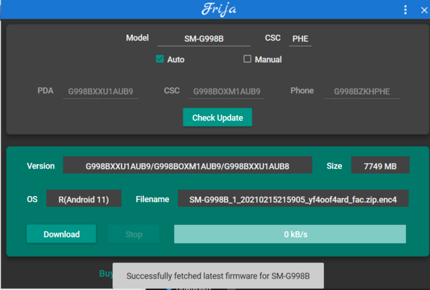Open the three-dot options menu

point(405,10)
